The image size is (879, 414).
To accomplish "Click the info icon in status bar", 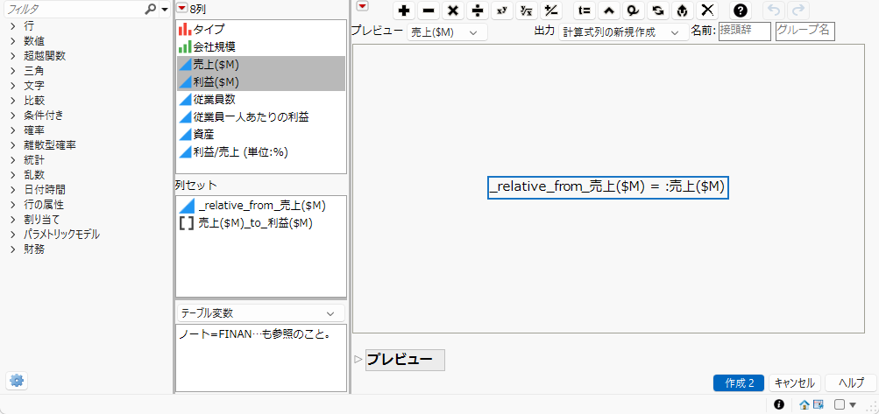I will click(779, 403).
